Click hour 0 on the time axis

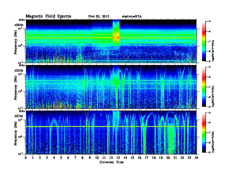point(26,158)
